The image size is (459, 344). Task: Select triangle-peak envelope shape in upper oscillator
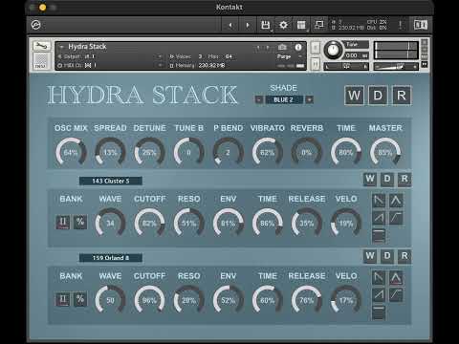pyautogui.click(x=396, y=201)
